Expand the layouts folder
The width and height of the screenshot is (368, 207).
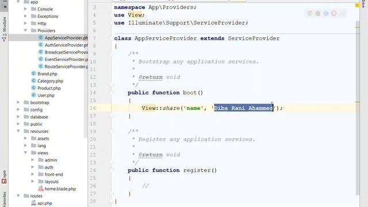point(33,182)
